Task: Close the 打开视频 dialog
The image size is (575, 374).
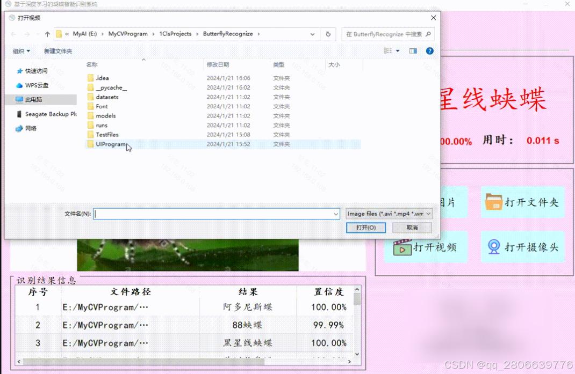Action: (433, 18)
